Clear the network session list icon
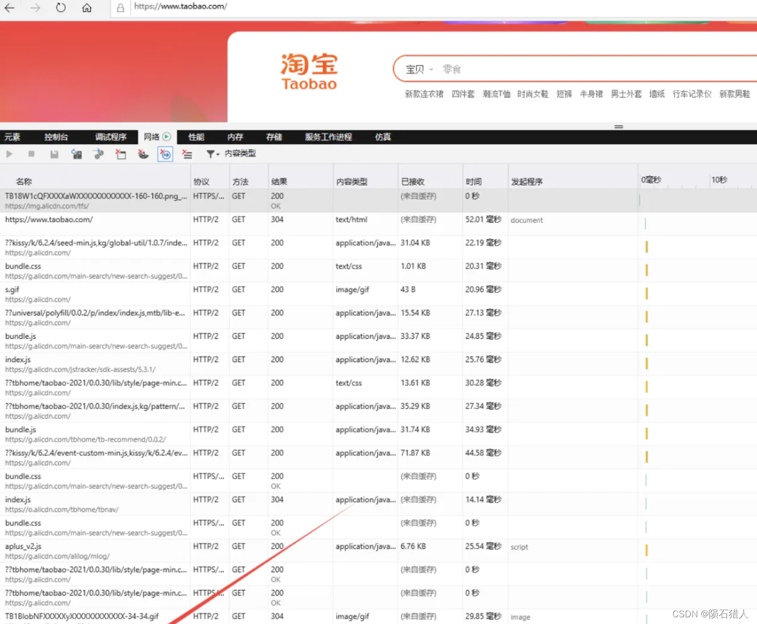 tap(188, 154)
